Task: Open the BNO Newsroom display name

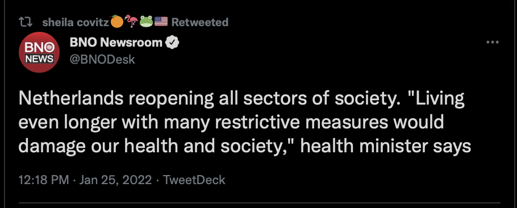Action: tap(116, 42)
